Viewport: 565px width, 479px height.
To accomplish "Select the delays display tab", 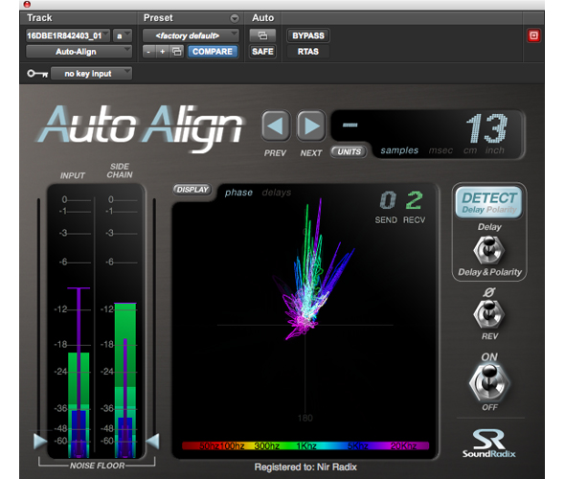I will [x=277, y=193].
